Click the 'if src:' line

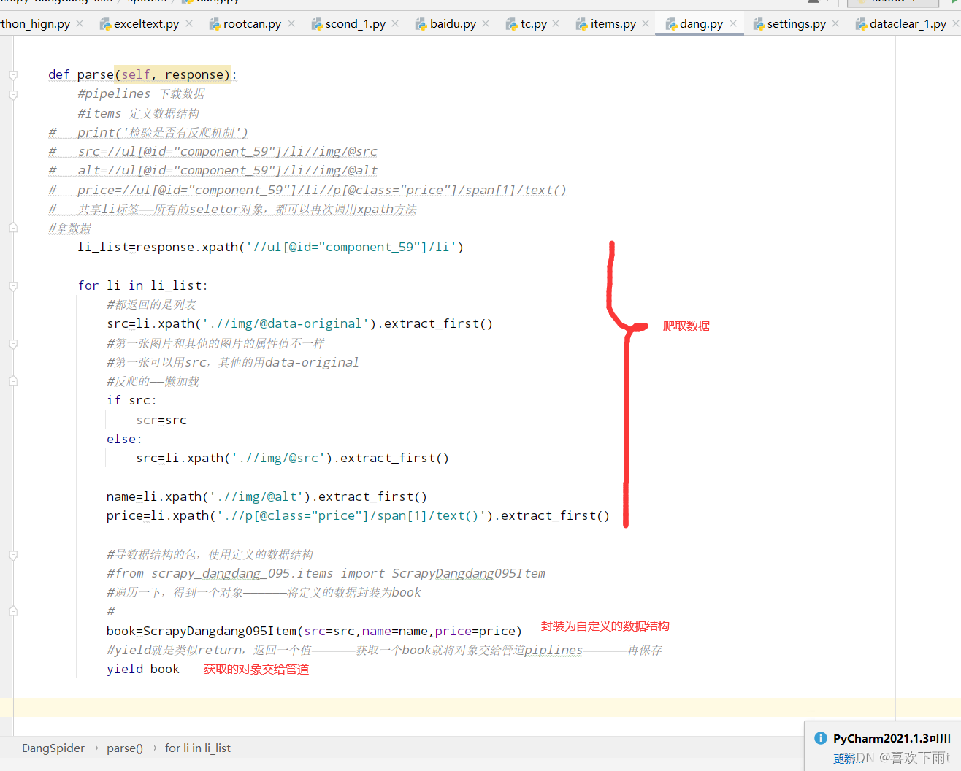[131, 400]
